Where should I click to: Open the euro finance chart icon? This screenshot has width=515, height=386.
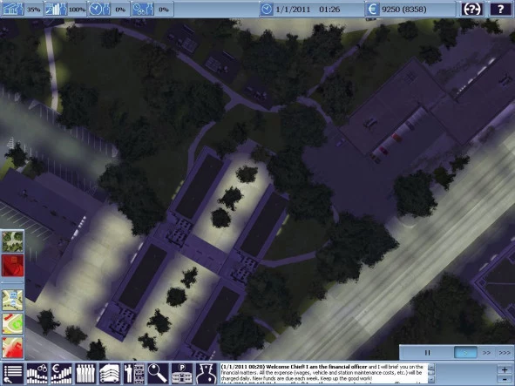coord(61,374)
